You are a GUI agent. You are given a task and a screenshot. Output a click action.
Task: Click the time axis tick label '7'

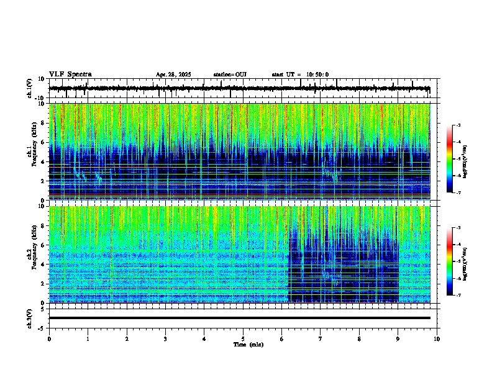coord(321,339)
